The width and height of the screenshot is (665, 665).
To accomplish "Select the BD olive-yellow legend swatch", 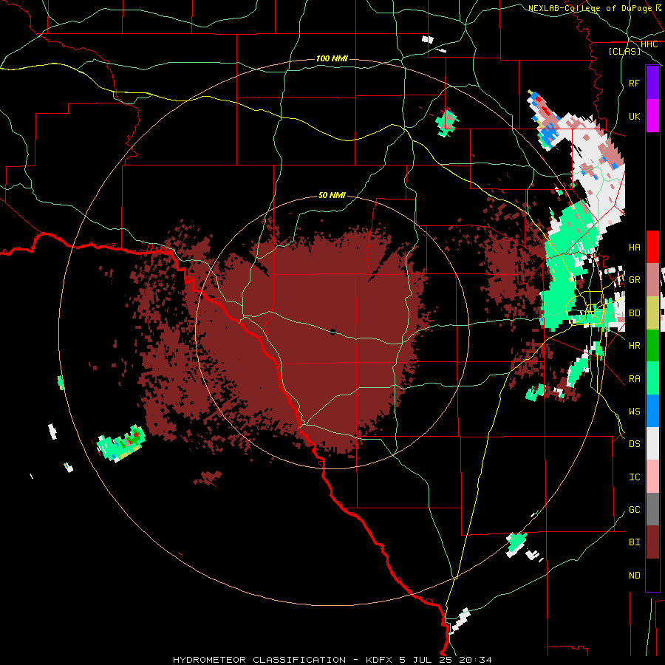I will pos(652,313).
